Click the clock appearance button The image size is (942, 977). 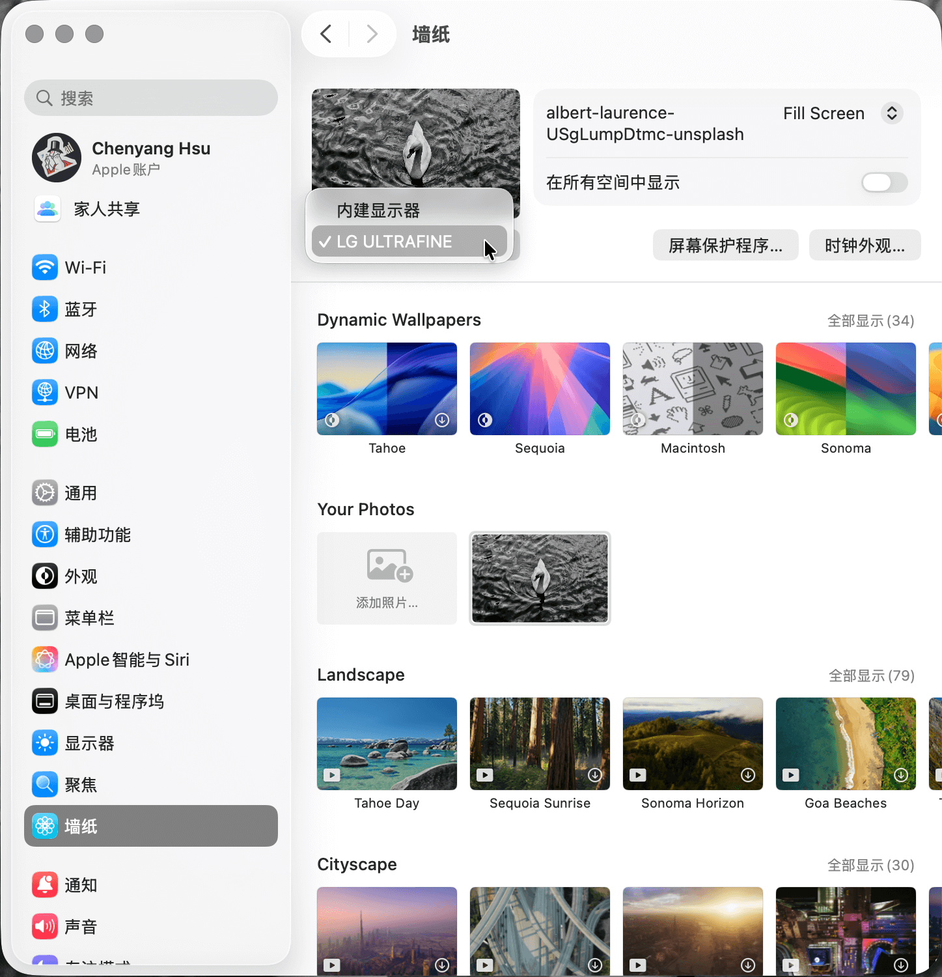[864, 246]
